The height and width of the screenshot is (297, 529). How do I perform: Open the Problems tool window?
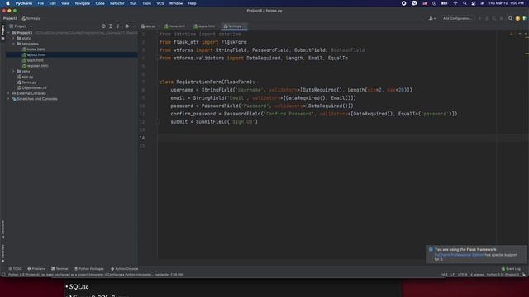36,269
